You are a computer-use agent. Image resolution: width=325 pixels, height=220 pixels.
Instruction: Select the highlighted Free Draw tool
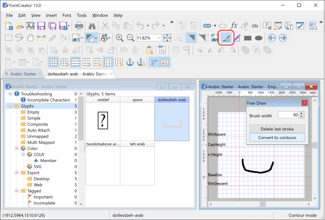coord(225,37)
